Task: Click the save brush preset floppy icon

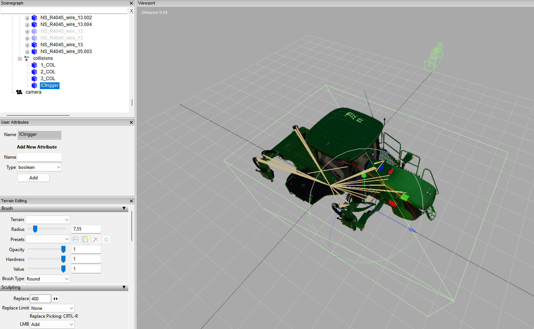Action: 76,240
